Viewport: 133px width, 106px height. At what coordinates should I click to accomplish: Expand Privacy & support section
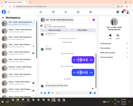(114, 57)
